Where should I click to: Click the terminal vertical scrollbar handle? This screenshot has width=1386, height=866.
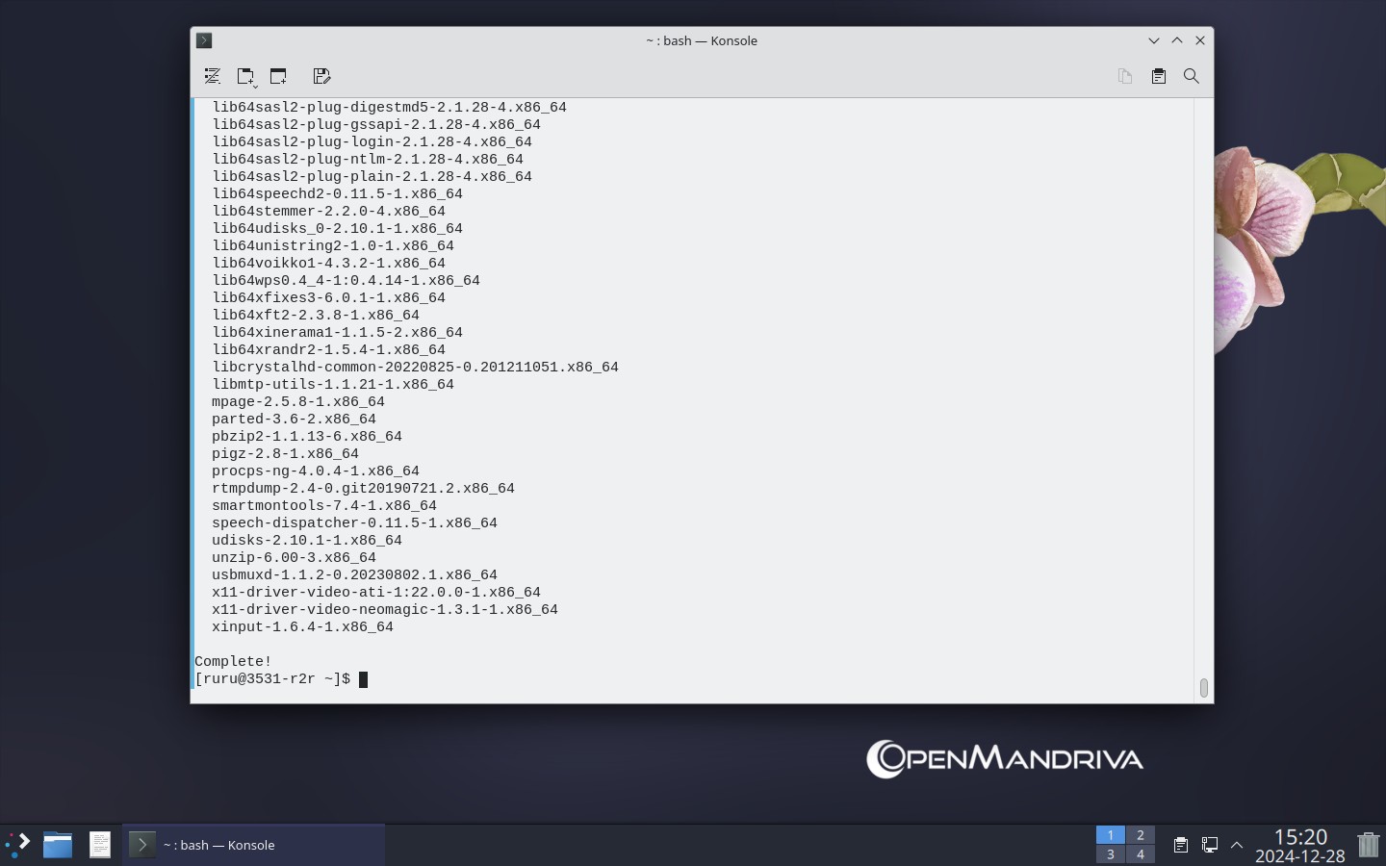[x=1203, y=687]
